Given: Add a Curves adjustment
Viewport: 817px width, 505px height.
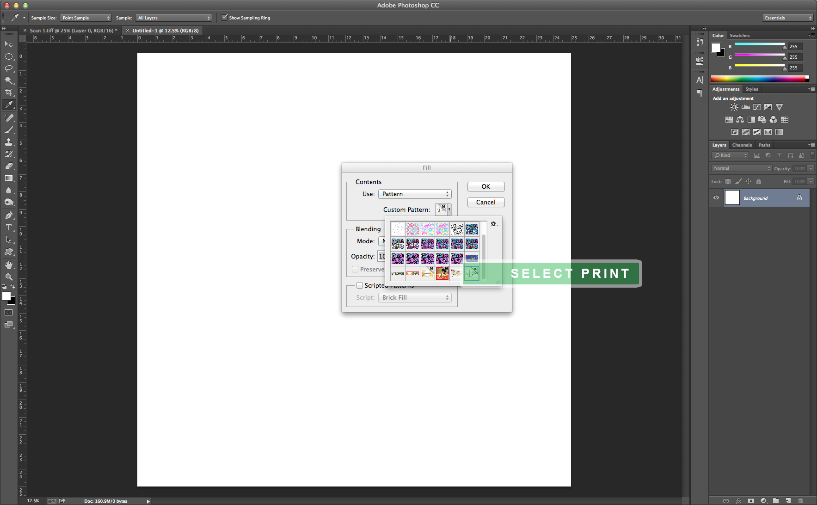Looking at the screenshot, I should [x=757, y=107].
